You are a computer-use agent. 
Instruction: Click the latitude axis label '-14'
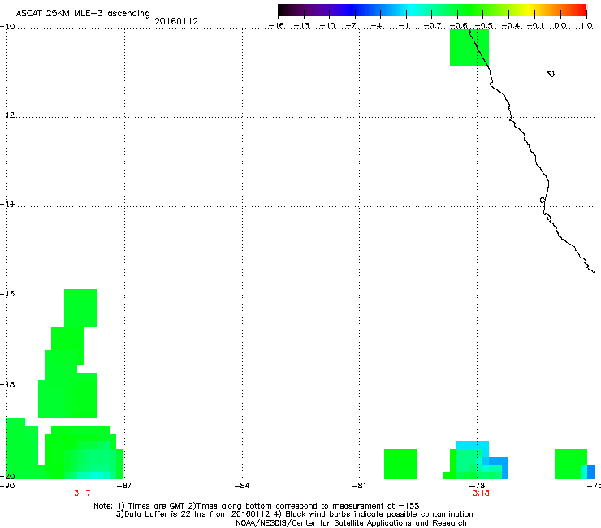pos(7,204)
